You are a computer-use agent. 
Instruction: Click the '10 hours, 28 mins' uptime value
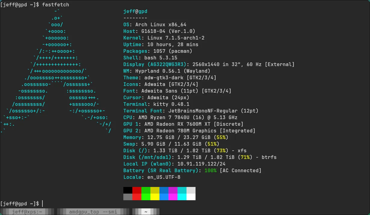[173, 44]
